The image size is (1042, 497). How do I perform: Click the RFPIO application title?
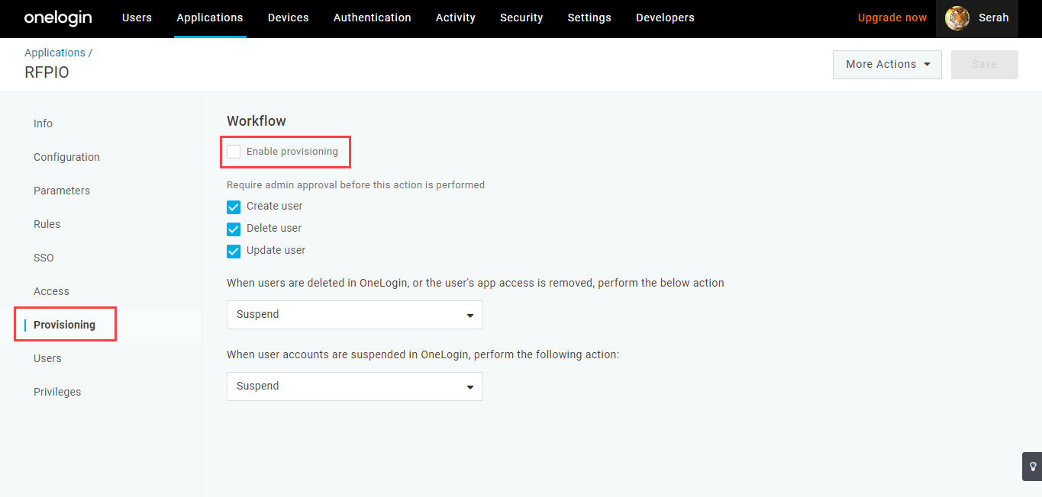tap(47, 73)
